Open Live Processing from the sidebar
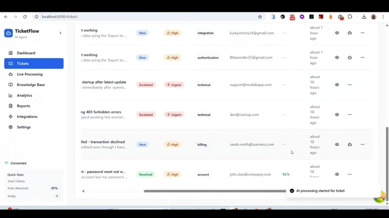389x218 pixels. (30, 74)
